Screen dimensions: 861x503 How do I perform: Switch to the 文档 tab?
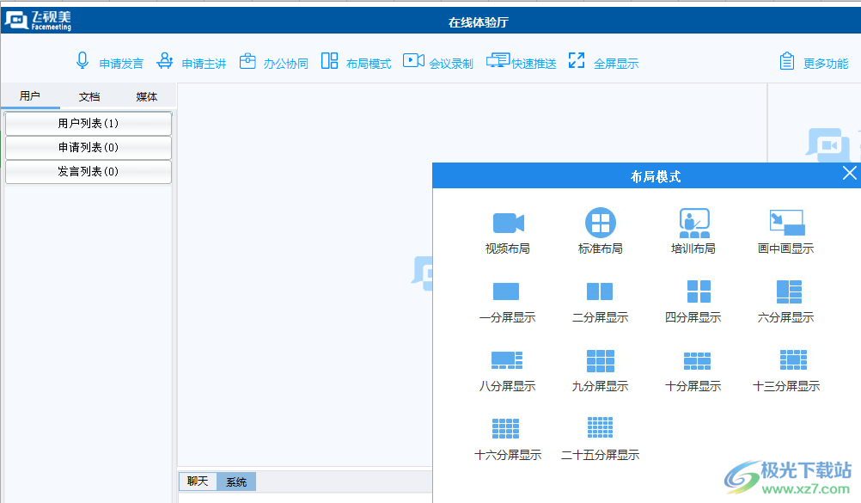click(89, 97)
